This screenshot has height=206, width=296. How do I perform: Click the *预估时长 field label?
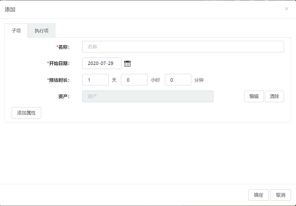pos(58,80)
